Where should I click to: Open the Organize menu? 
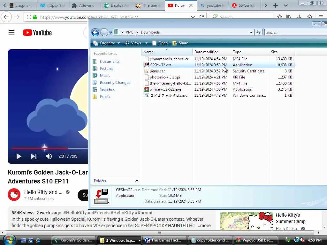[107, 43]
